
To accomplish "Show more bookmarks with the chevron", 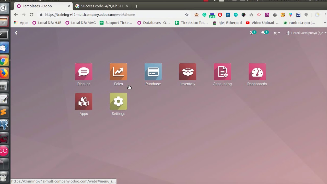I will point(325,23).
